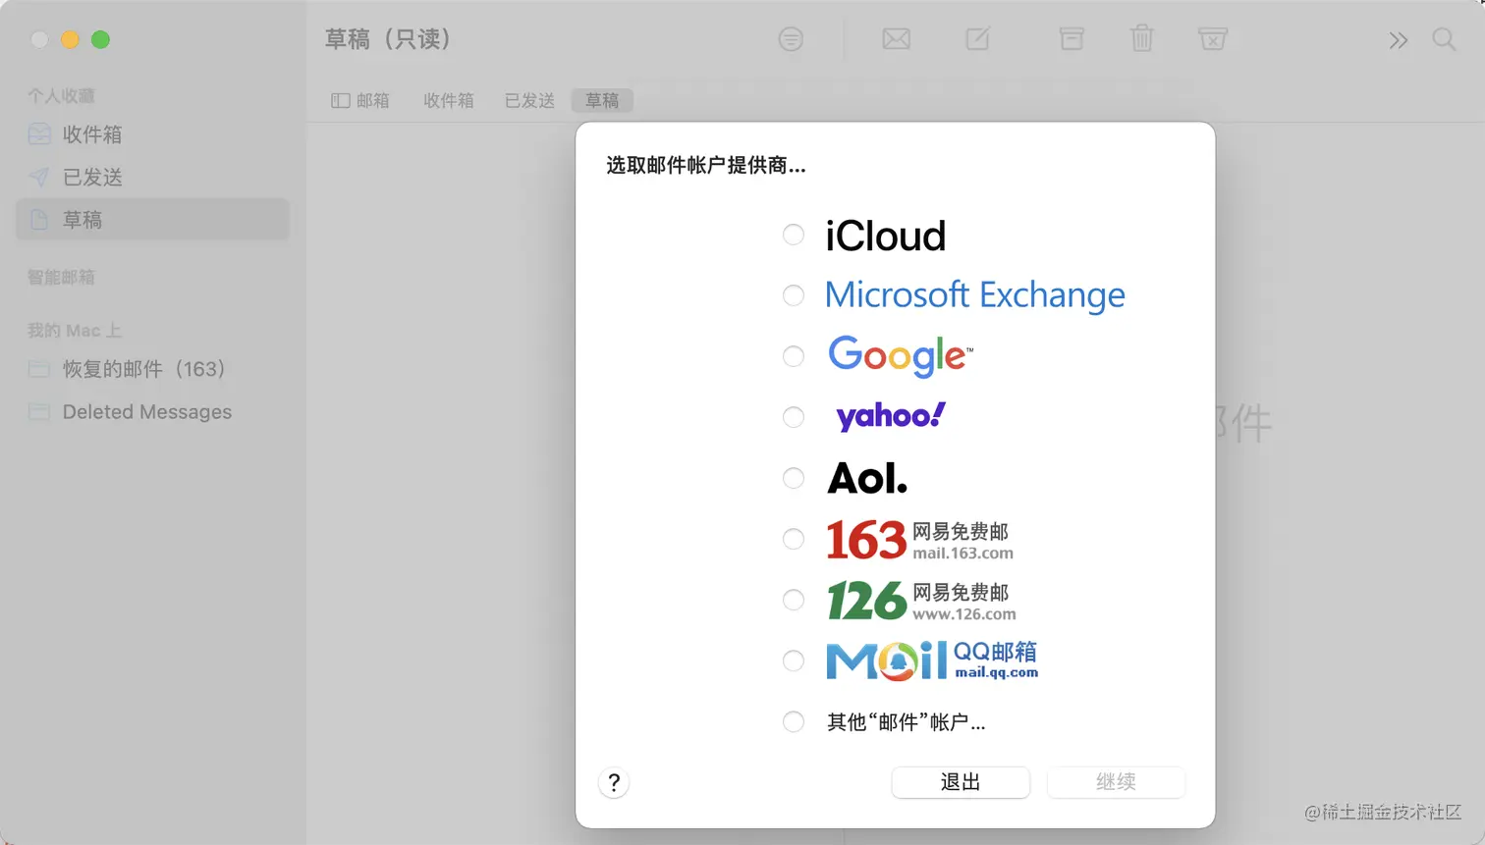The image size is (1485, 845).
Task: Select the Aol. radio button
Action: tap(794, 478)
